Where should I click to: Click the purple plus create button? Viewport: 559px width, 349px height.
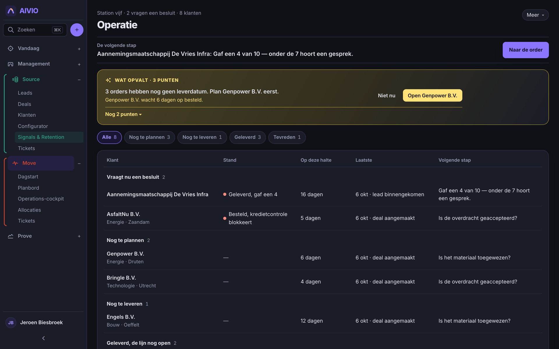77,30
